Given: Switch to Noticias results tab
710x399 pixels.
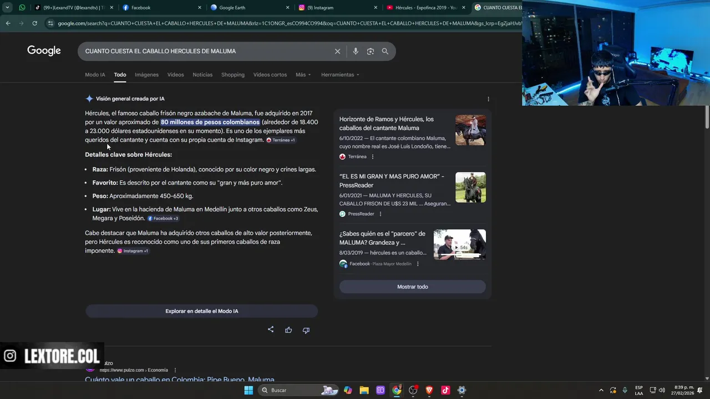Looking at the screenshot, I should click(x=202, y=75).
